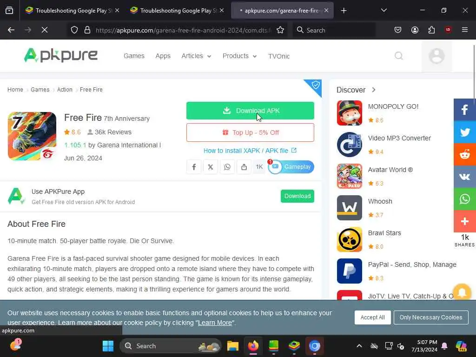Open File Explorer from taskbar
The height and width of the screenshot is (357, 476).
[233, 346]
